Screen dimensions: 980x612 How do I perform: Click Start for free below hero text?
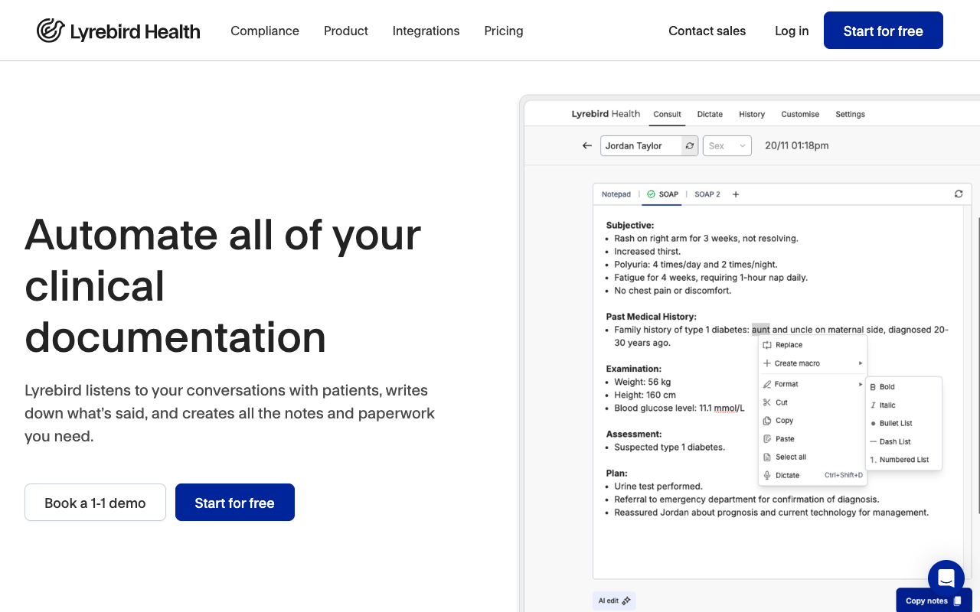(235, 503)
